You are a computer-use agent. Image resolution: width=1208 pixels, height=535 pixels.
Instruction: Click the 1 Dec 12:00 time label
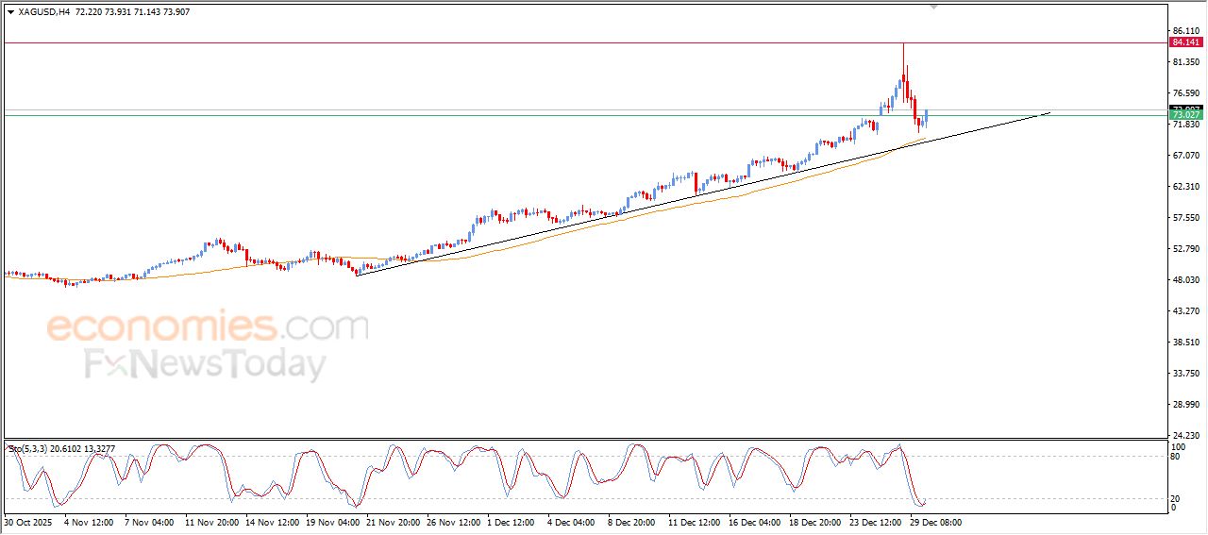tap(512, 521)
